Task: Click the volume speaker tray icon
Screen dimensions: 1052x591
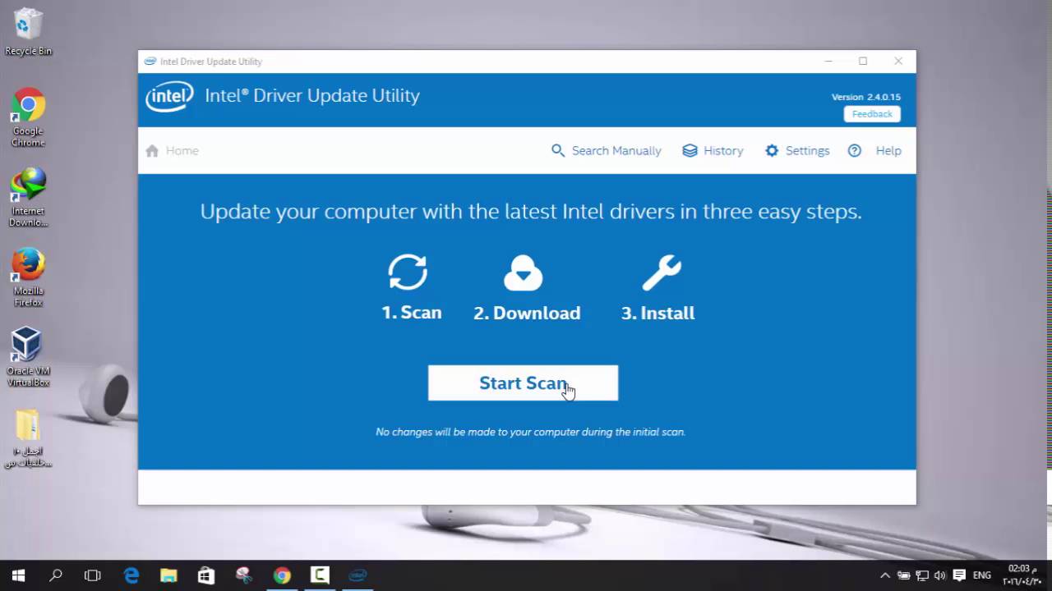Action: point(940,575)
